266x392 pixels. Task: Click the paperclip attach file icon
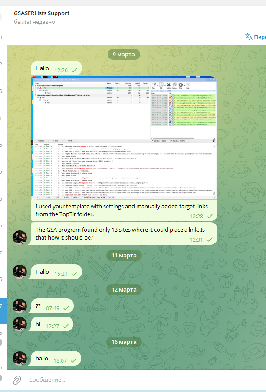tap(16, 380)
